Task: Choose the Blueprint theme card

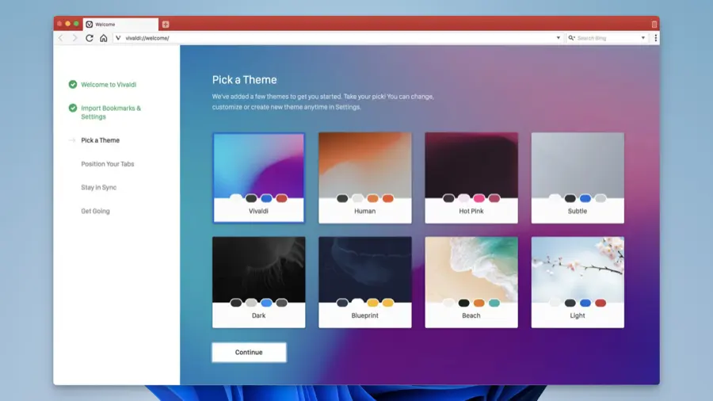Action: pos(365,282)
